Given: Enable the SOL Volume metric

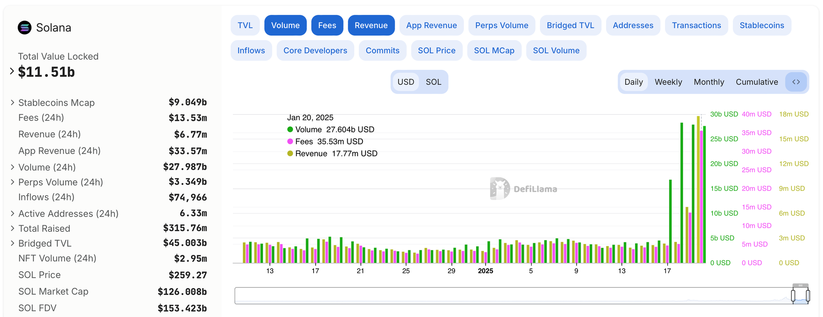Looking at the screenshot, I should click(x=556, y=51).
